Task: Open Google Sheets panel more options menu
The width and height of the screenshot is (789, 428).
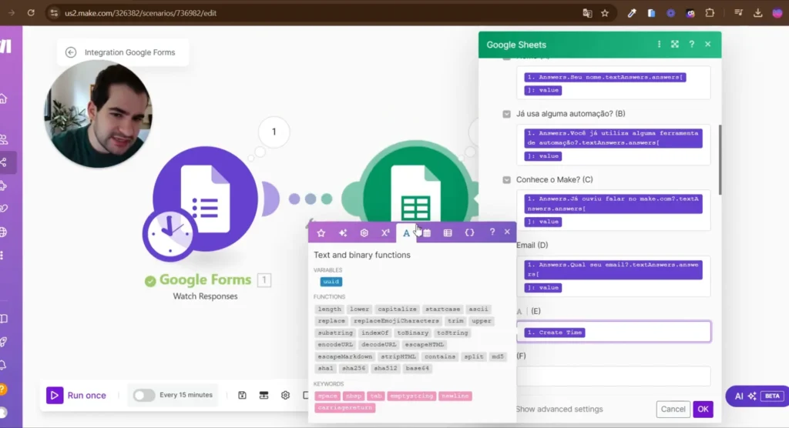Action: [660, 44]
